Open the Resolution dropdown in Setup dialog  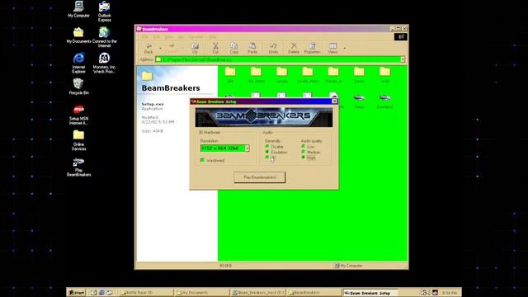pyautogui.click(x=247, y=148)
